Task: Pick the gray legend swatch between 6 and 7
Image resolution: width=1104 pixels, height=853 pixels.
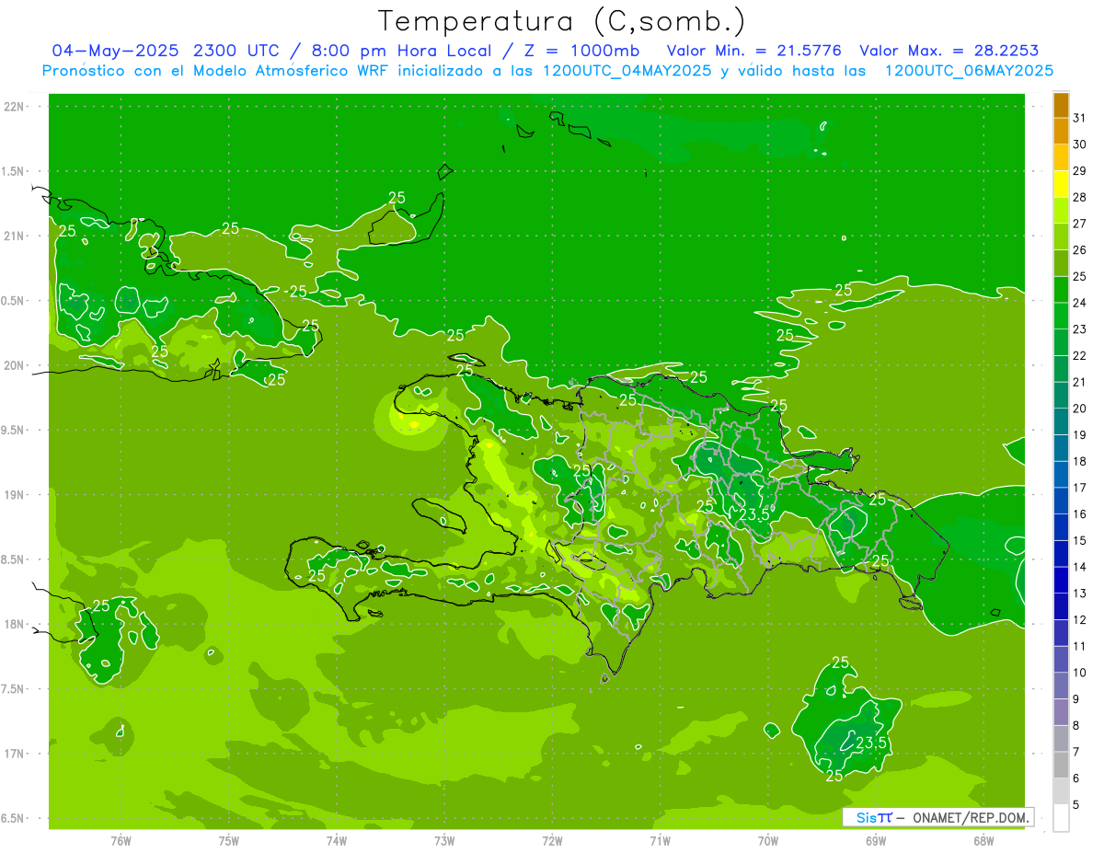Action: pyautogui.click(x=1061, y=765)
